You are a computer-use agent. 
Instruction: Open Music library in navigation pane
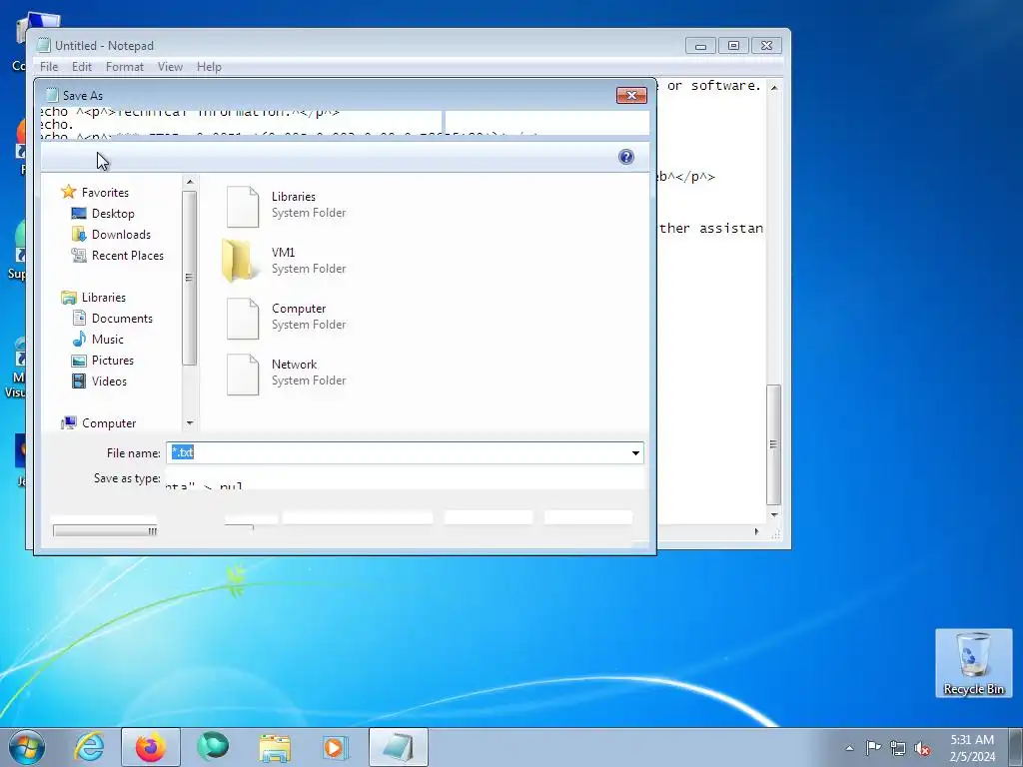point(107,340)
